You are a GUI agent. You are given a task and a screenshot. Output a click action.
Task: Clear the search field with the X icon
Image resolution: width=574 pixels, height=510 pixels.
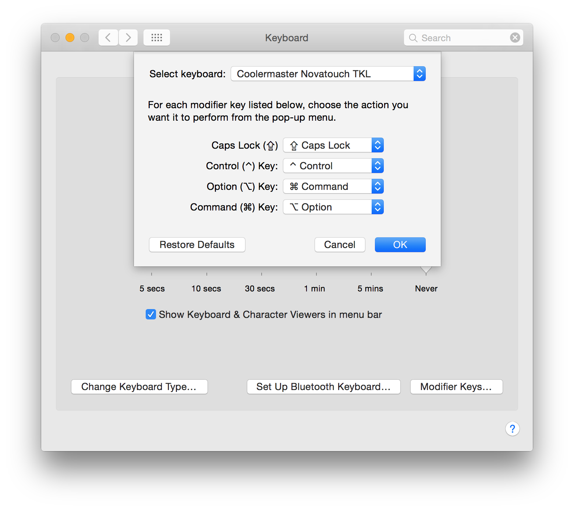515,37
